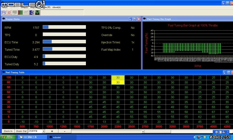Viewport: 233px width, 140px height.
Task: Click the Zoom In button
Action: point(8,131)
